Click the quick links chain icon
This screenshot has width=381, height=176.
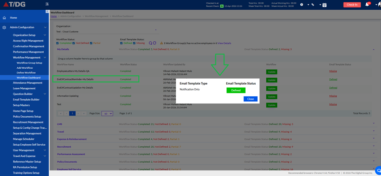coord(313,4)
